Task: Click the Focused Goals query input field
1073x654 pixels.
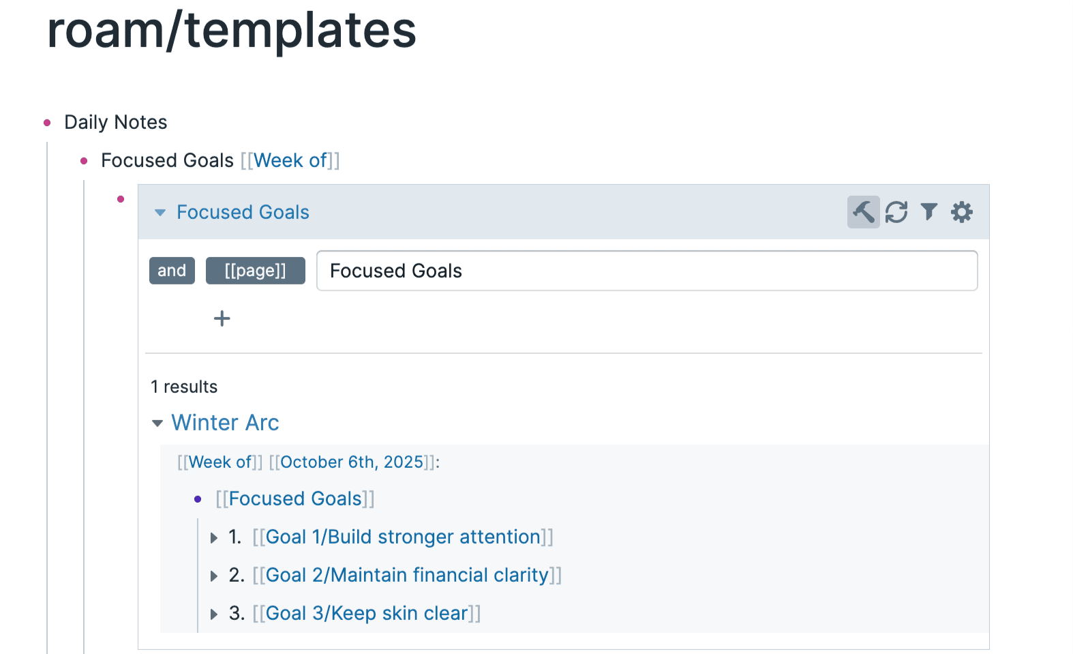Action: (646, 271)
